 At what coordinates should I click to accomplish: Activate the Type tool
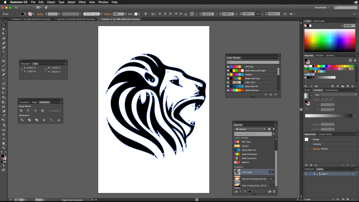4,52
